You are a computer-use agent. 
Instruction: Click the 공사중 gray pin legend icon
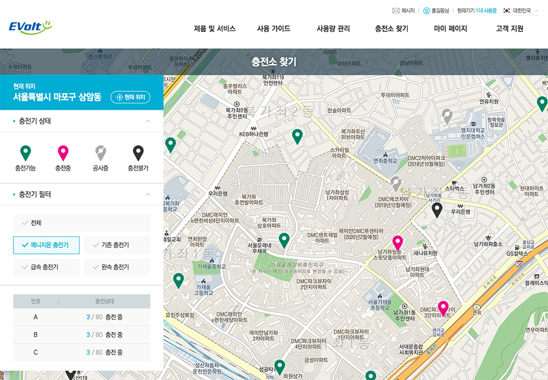tap(100, 153)
